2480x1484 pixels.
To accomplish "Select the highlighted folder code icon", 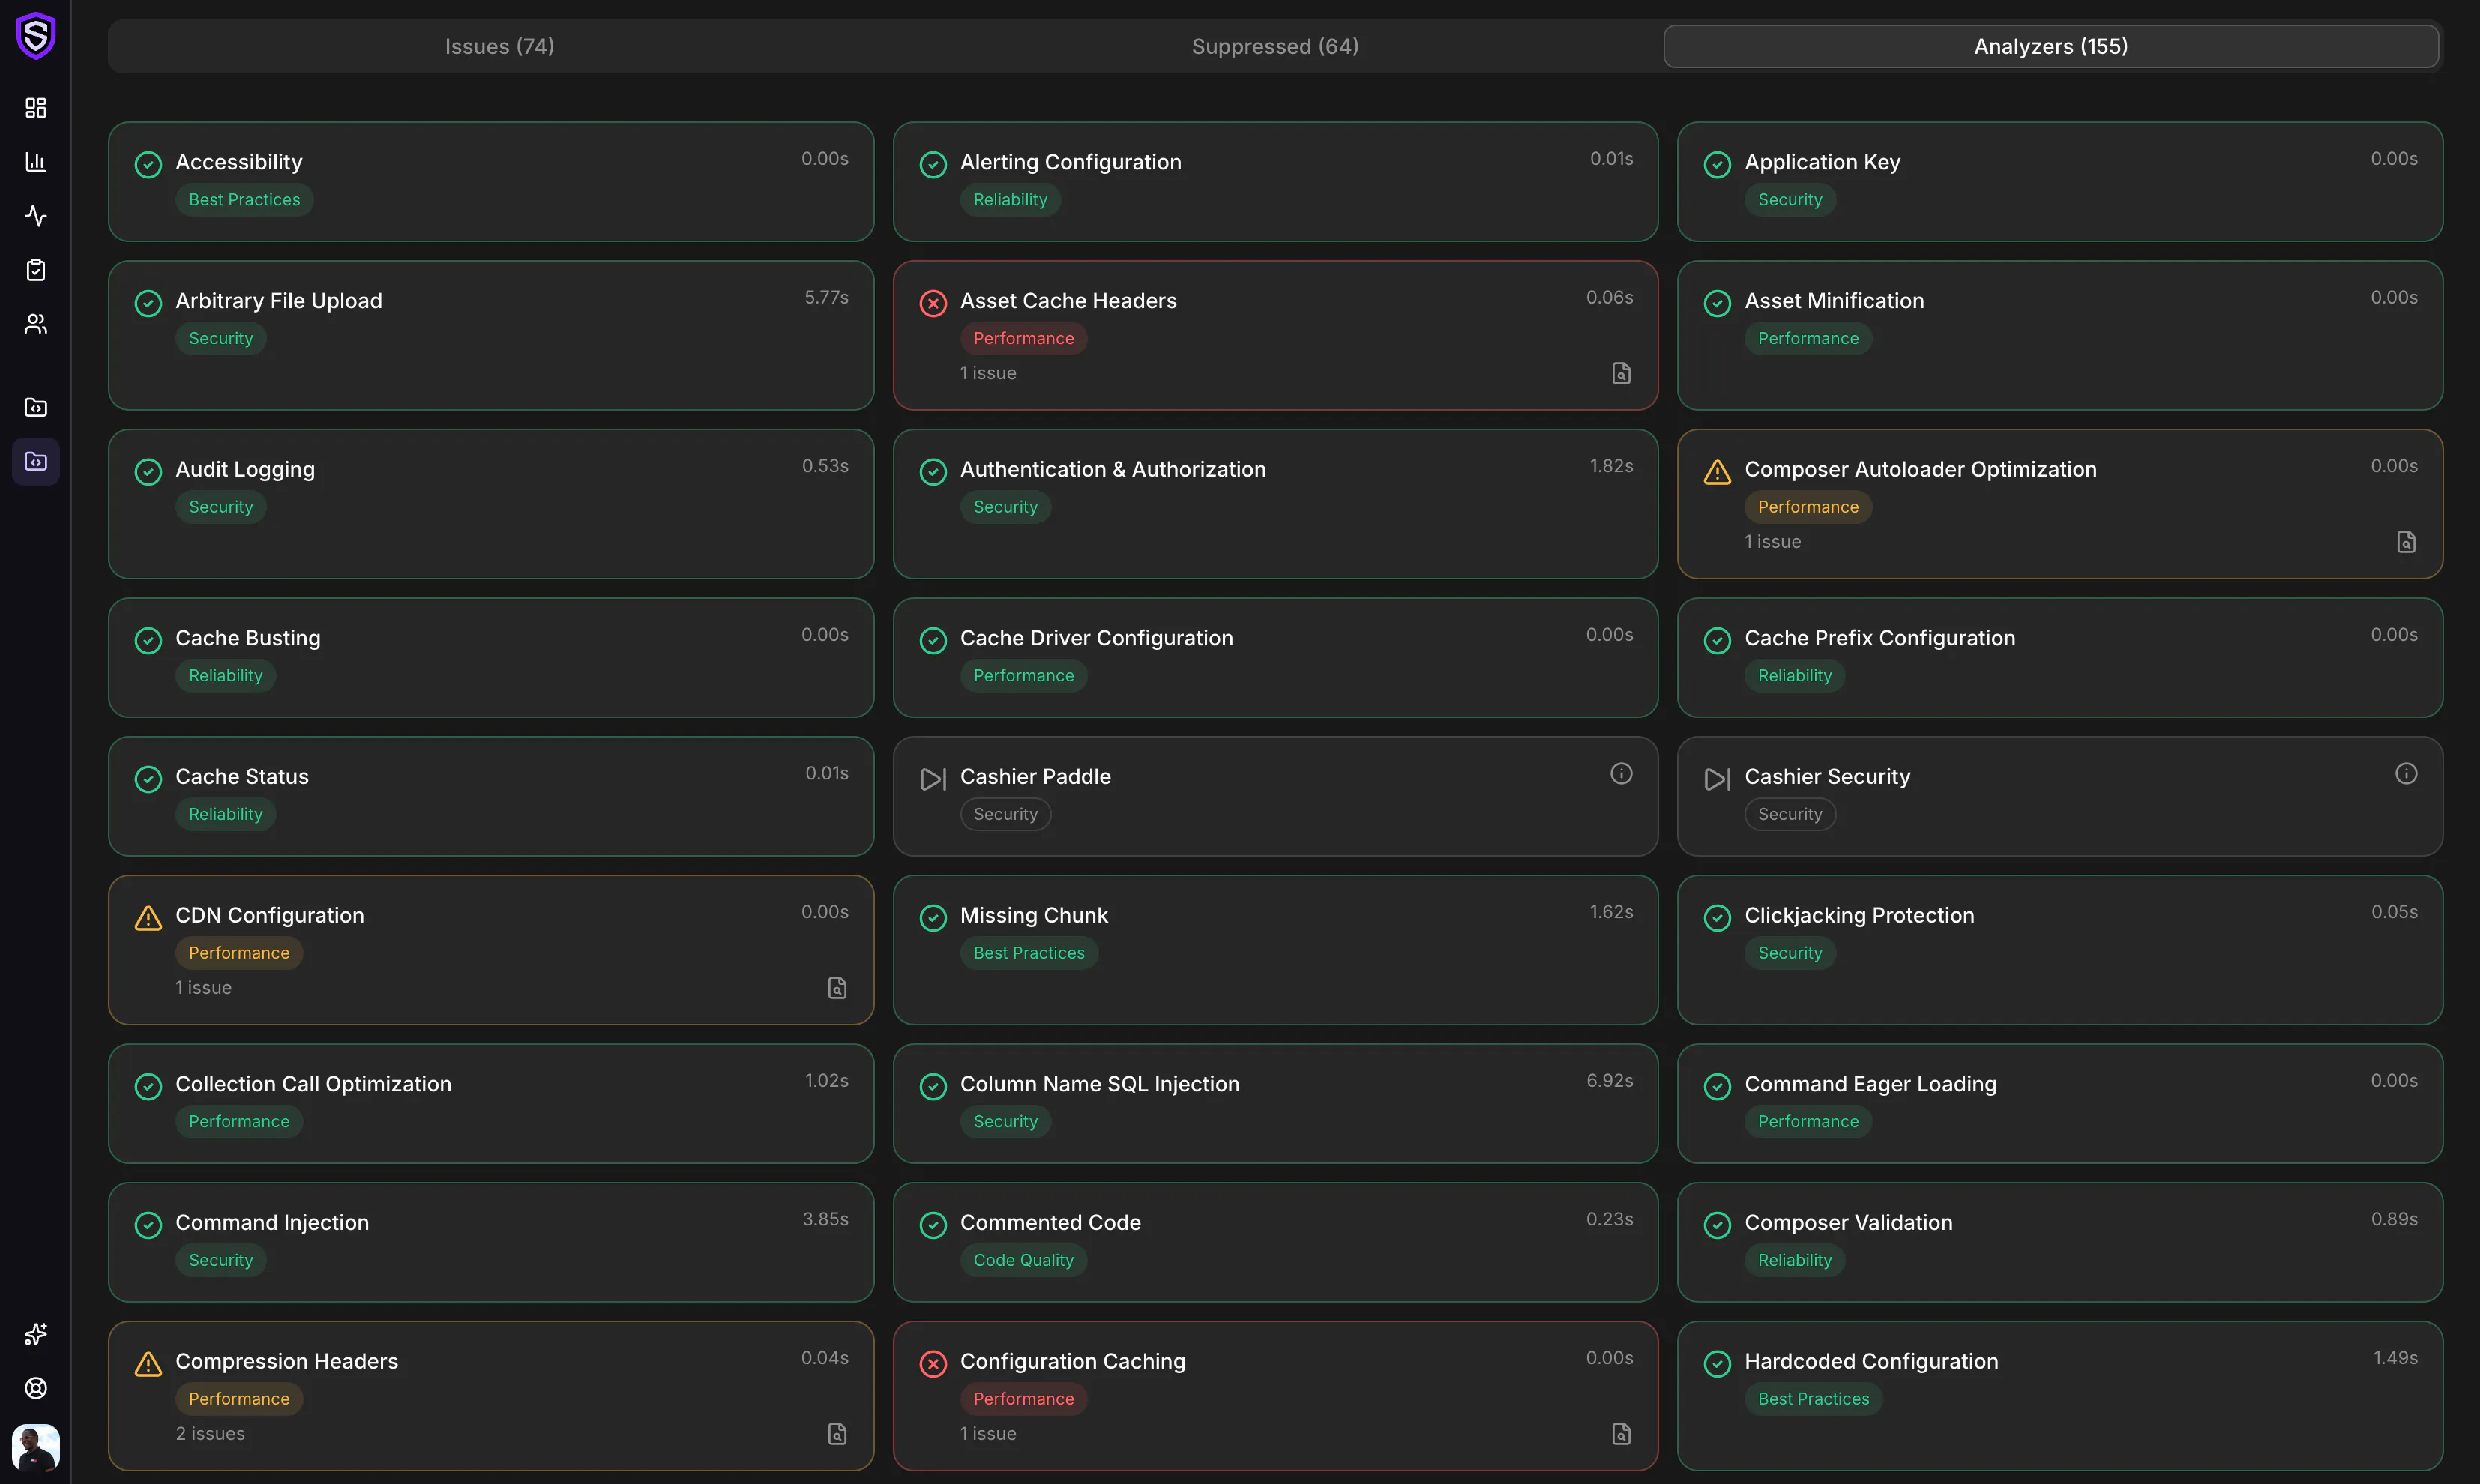I will tap(36, 461).
